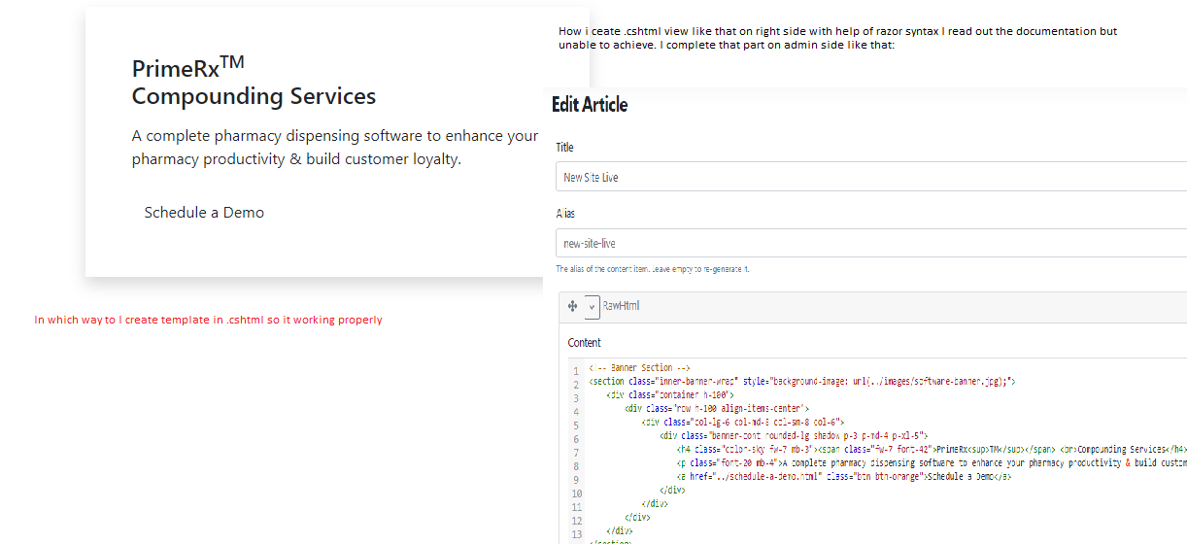Click the question text about razor syntax
Image resolution: width=1187 pixels, height=544 pixels.
click(837, 38)
